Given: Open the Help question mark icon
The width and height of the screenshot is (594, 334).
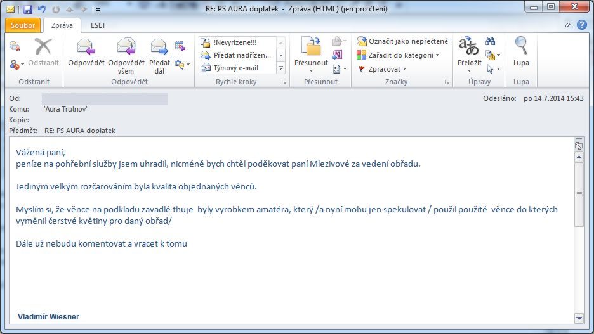Looking at the screenshot, I should [x=581, y=25].
